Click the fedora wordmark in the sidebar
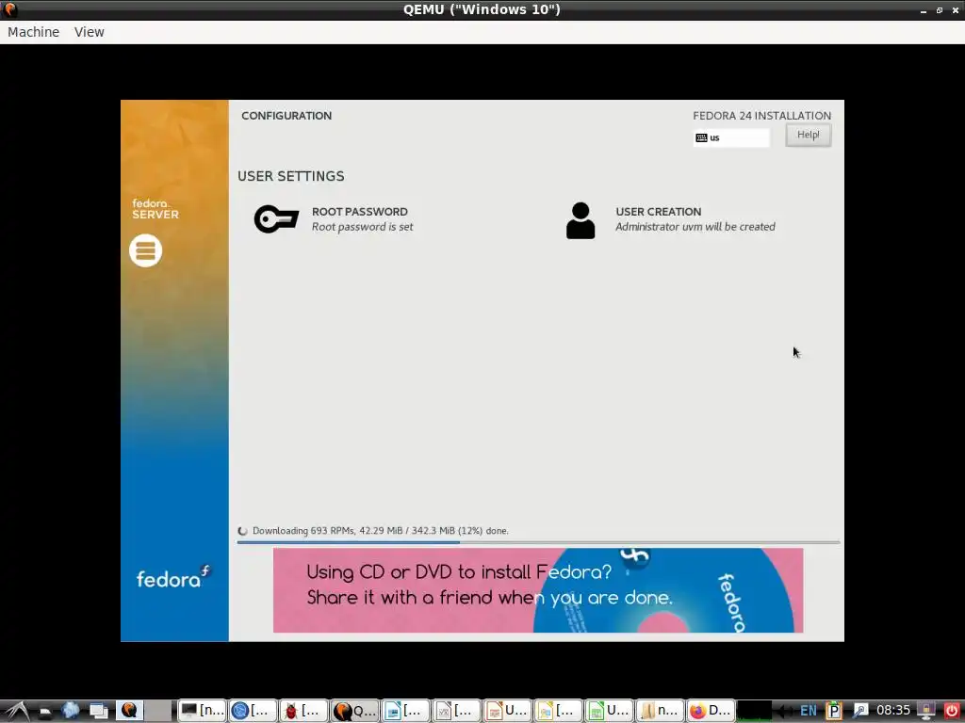 point(173,577)
